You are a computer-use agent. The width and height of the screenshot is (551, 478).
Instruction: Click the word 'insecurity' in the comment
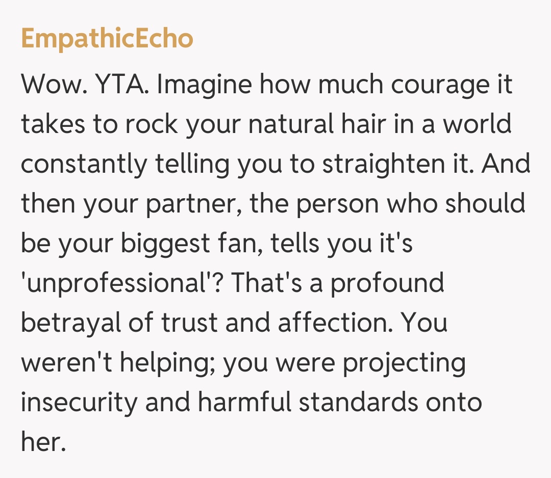[79, 403]
